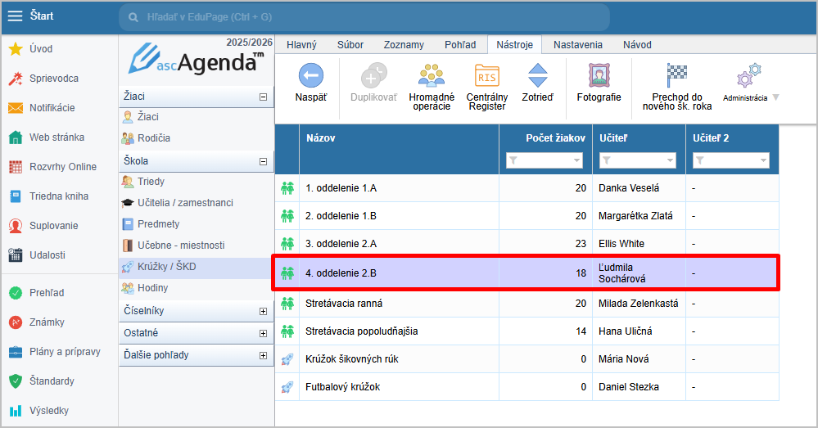Image resolution: width=818 pixels, height=428 pixels.
Task: Click the Zotrieď sort icon
Action: click(x=537, y=77)
